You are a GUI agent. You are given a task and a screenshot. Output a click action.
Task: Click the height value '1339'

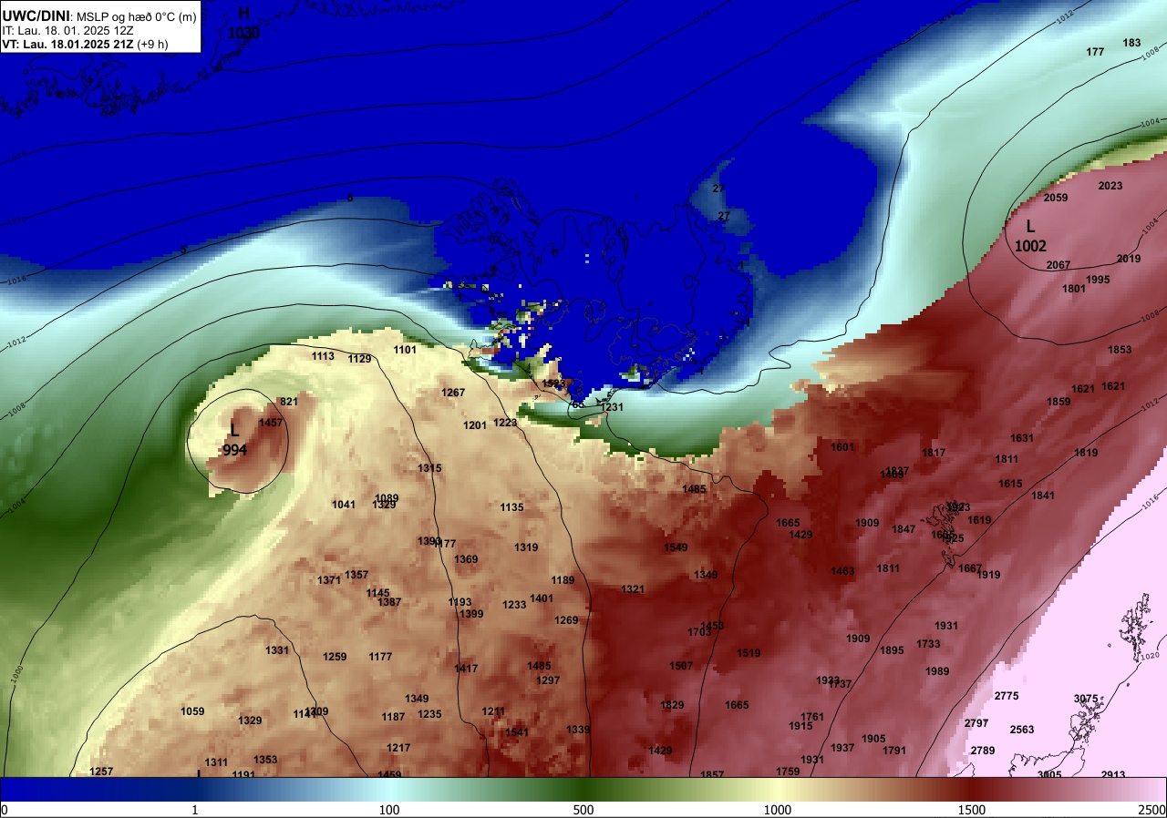point(578,730)
